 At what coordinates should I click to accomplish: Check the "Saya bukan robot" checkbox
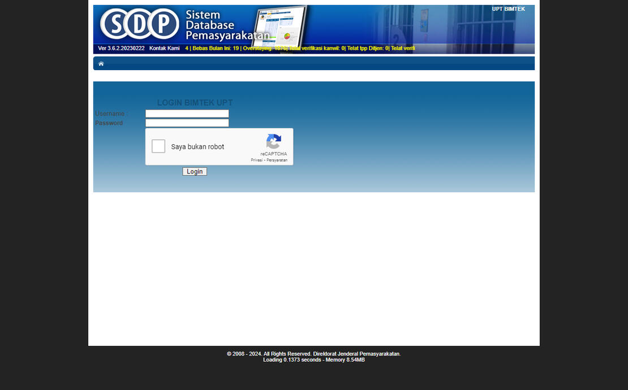(158, 146)
